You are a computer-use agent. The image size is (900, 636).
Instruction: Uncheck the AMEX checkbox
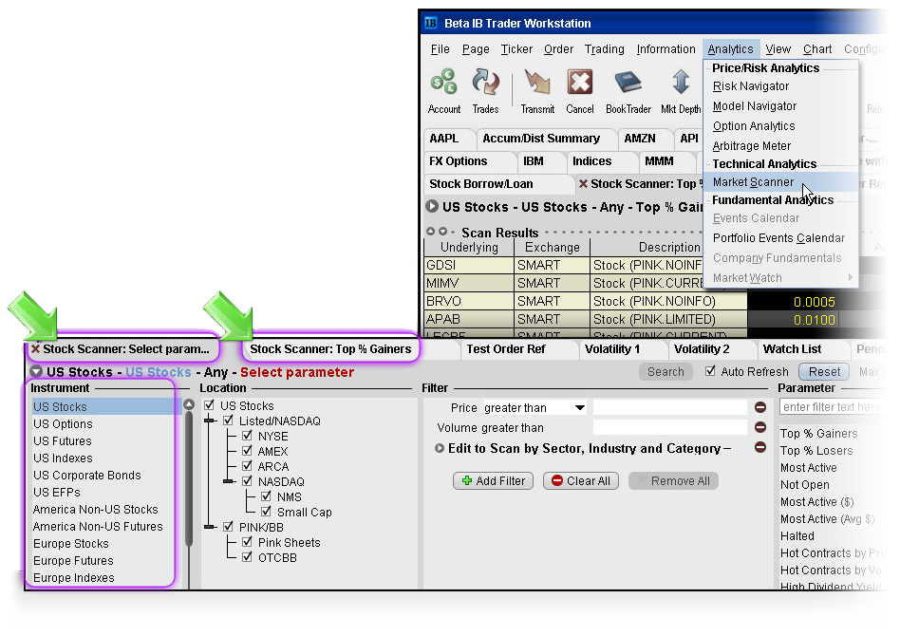click(248, 451)
